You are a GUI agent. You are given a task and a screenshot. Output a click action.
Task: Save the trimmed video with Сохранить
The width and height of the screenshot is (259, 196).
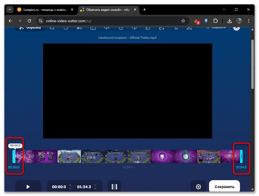(x=224, y=187)
